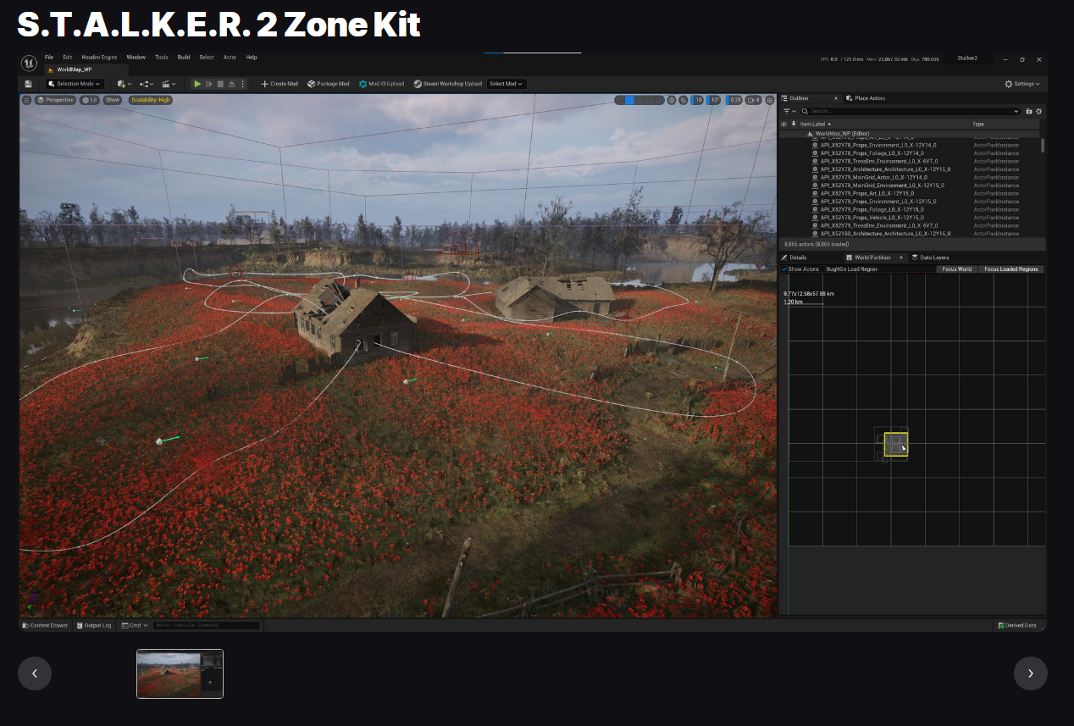Click the Outliner search magnifier icon
The height and width of the screenshot is (726, 1074).
point(805,111)
